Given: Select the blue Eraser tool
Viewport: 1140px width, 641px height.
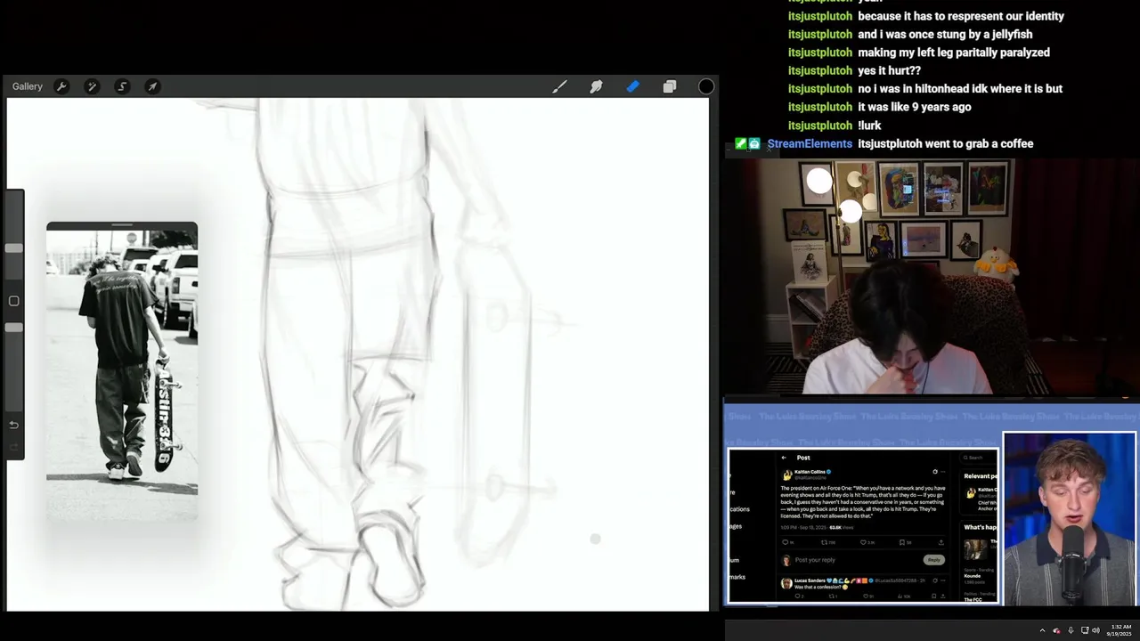Looking at the screenshot, I should [x=632, y=86].
